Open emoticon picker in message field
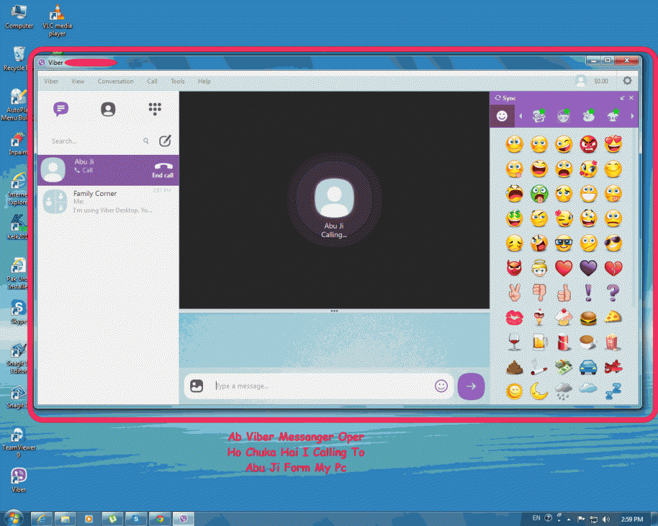658x526 pixels. [441, 386]
